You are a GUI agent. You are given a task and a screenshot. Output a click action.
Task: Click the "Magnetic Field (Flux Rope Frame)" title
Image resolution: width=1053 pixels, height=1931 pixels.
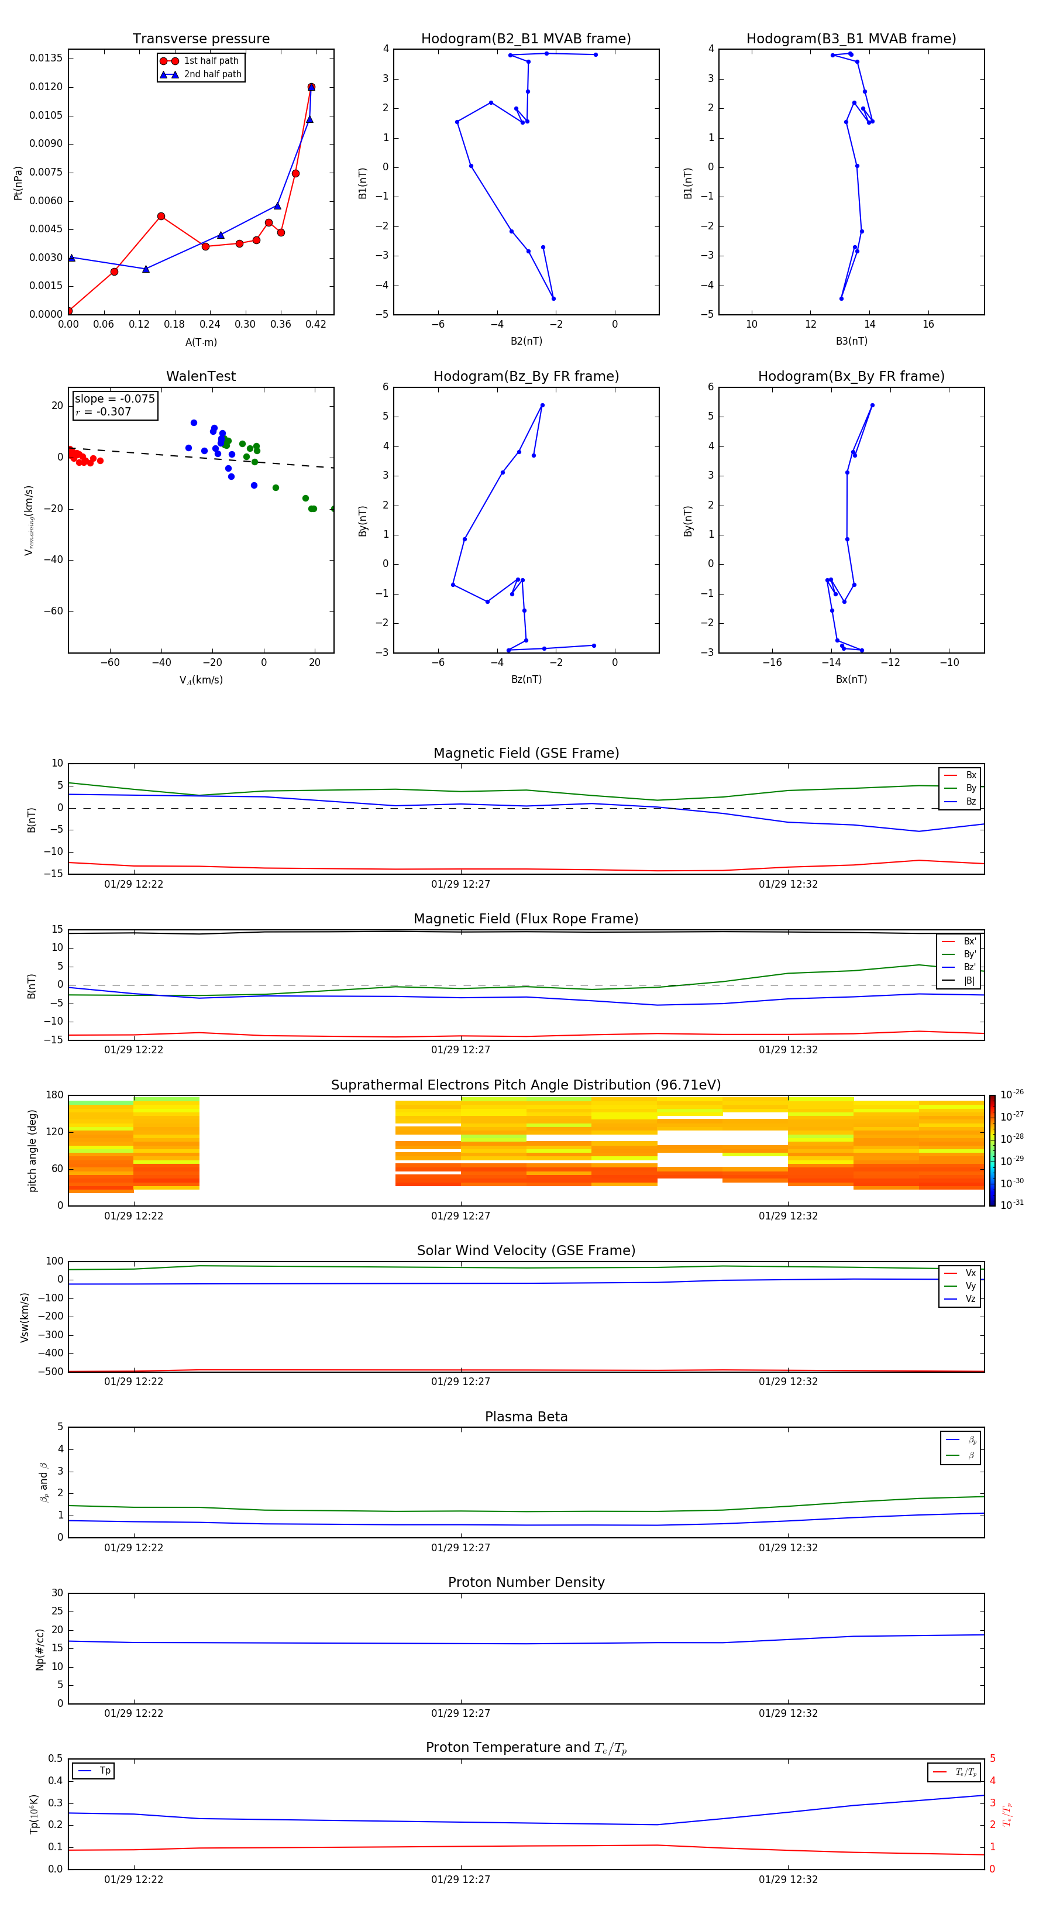point(526,919)
